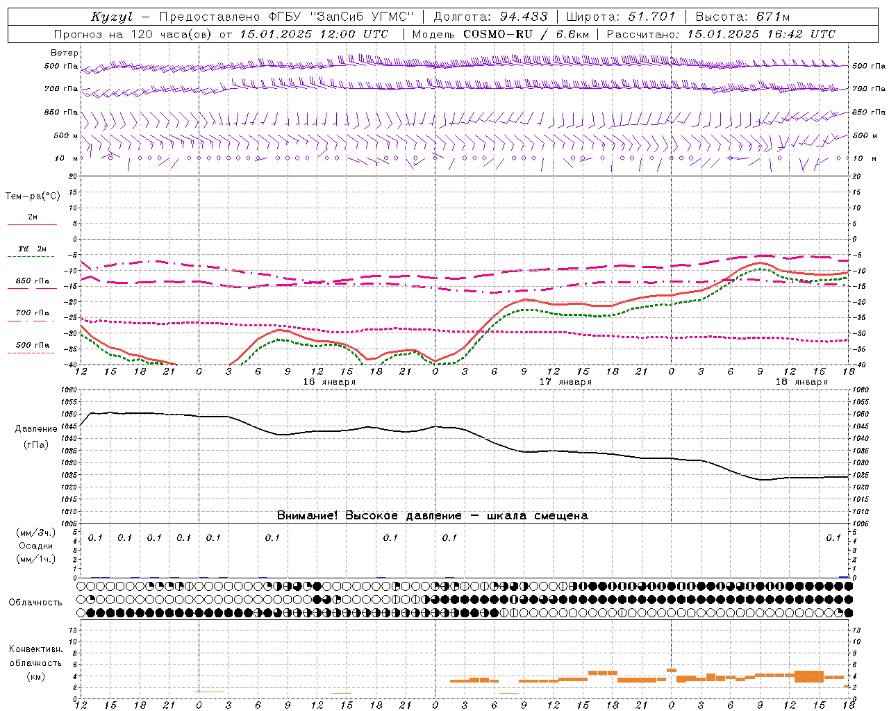Click the left '500 м' wind level label
The image size is (889, 711).
point(66,135)
